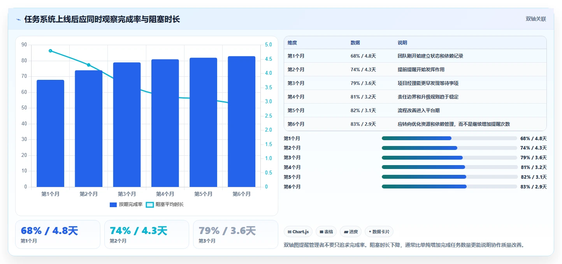This screenshot has height=264, width=562.
Task: Click the text 责任边界和升级规则趋于稳定
Action: click(428, 97)
